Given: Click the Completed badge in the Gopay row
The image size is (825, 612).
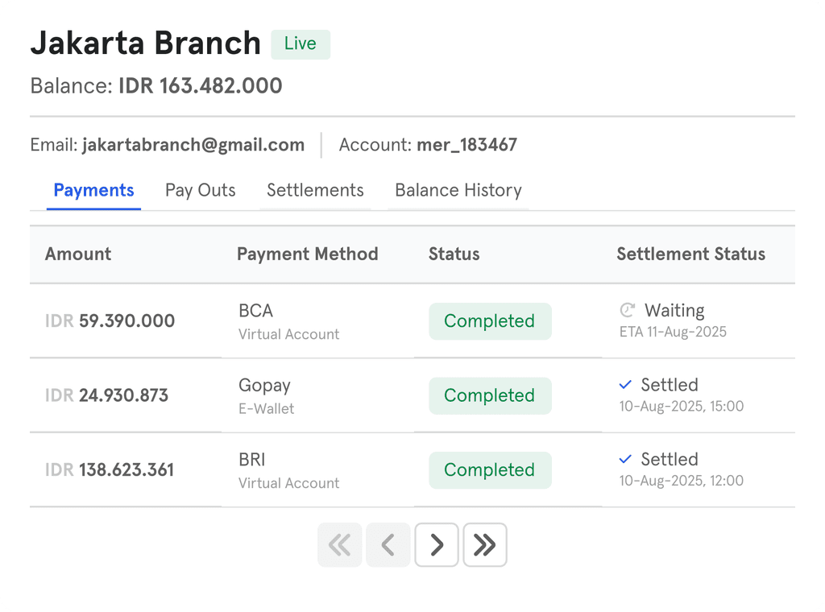Looking at the screenshot, I should pyautogui.click(x=490, y=395).
